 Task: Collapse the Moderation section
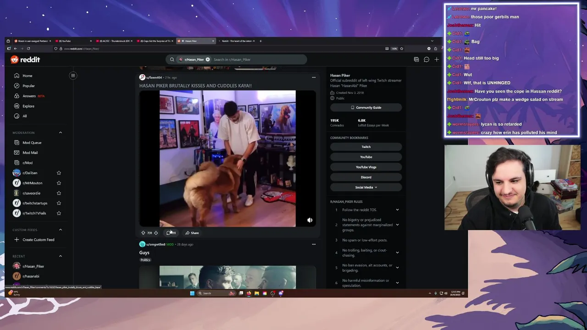pos(60,132)
